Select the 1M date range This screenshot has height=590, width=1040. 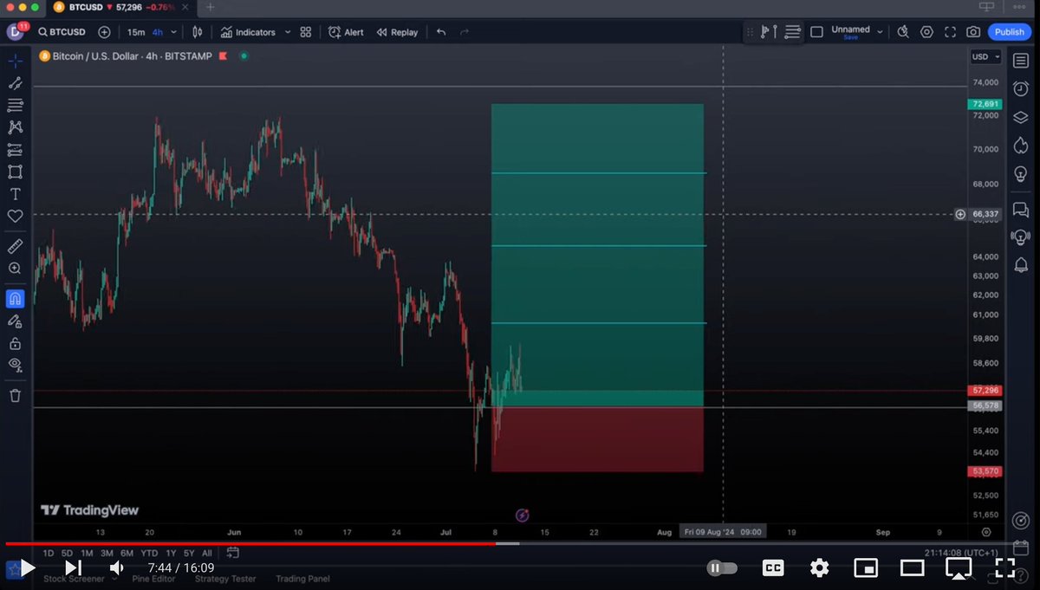click(x=87, y=553)
